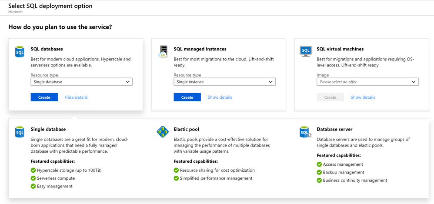Click the SQL managed instances icon

tap(163, 51)
